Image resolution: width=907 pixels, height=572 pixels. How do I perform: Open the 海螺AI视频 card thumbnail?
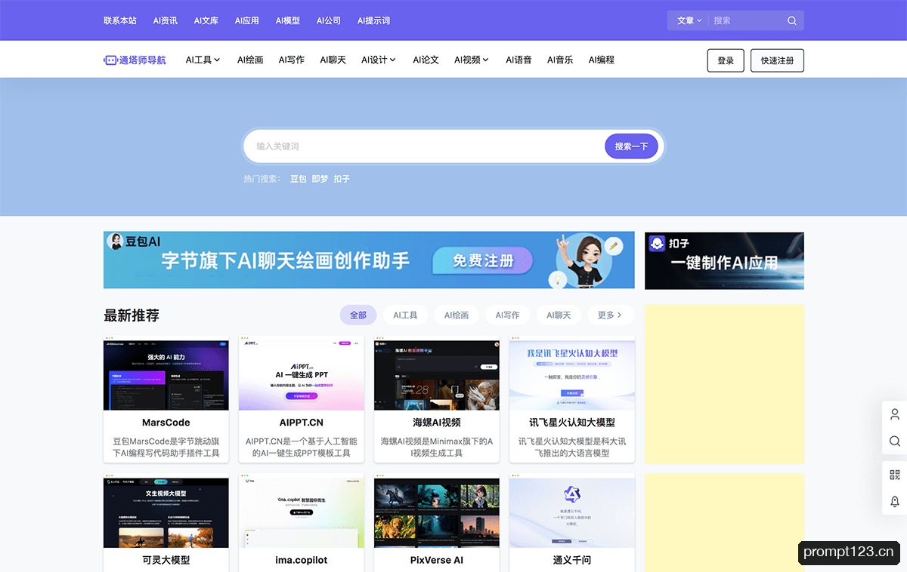(437, 374)
